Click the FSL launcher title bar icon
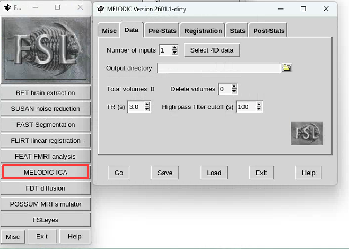The height and width of the screenshot is (249, 349). [x=7, y=7]
